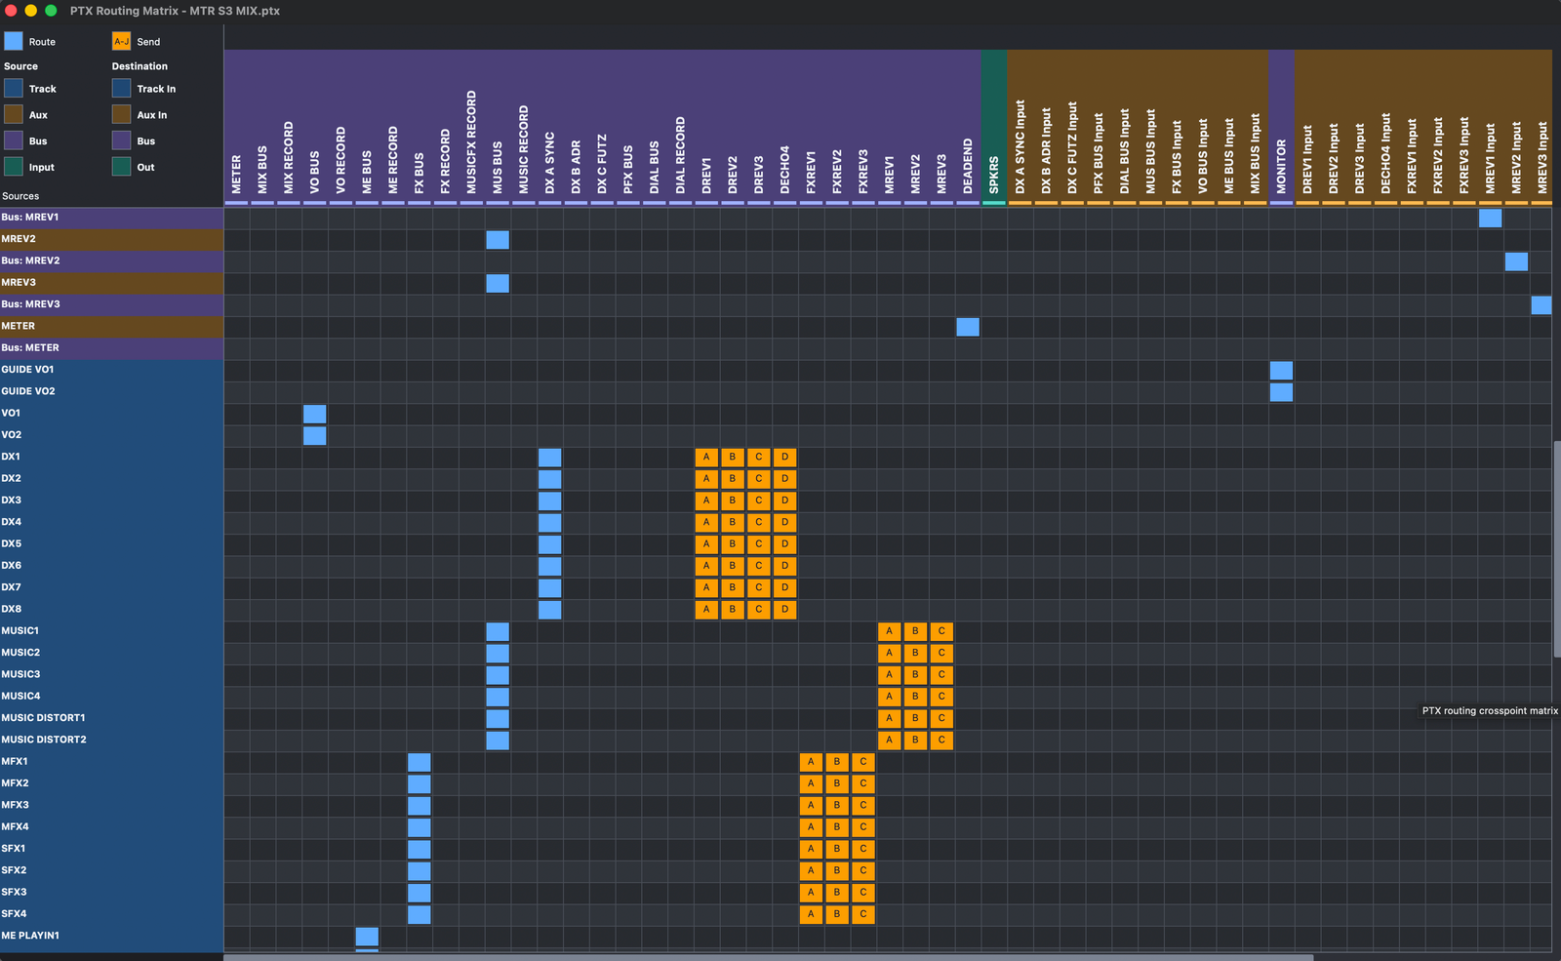The height and width of the screenshot is (961, 1561).
Task: Toggle DX5 route to DX A SYNC
Action: [550, 544]
